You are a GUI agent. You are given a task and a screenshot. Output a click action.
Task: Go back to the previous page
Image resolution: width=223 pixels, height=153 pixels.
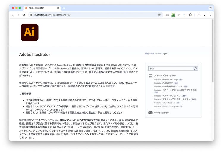point(12,15)
